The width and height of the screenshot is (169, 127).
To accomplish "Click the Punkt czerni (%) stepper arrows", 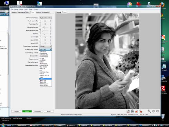I will click(50, 21).
